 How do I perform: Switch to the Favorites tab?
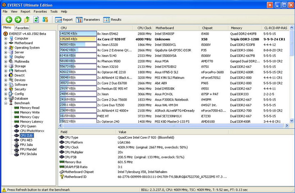pyautogui.click(x=22, y=28)
